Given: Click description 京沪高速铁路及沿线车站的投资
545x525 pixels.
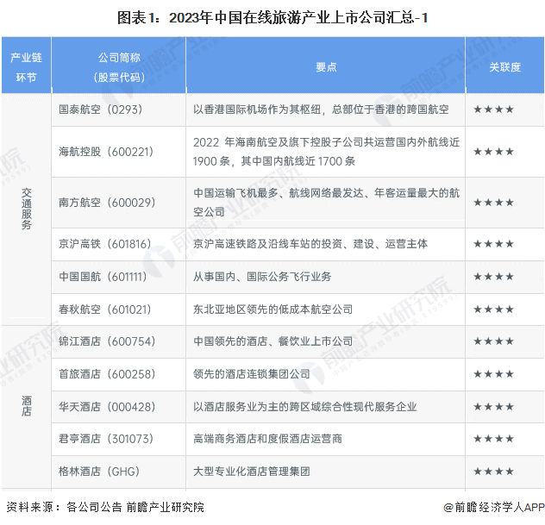Looking at the screenshot, I should pyautogui.click(x=310, y=244).
